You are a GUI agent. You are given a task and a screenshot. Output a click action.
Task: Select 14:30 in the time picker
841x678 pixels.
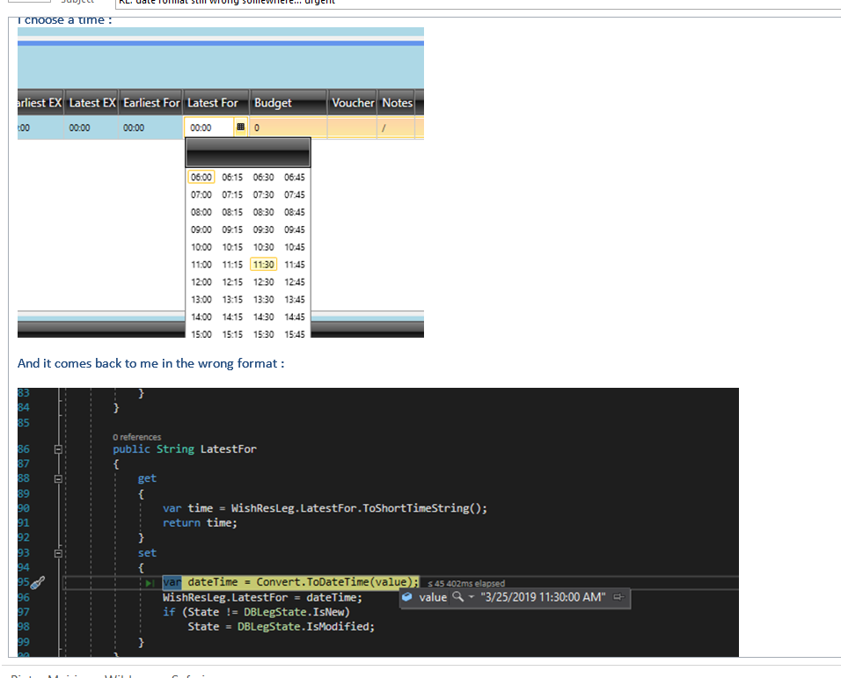[263, 317]
